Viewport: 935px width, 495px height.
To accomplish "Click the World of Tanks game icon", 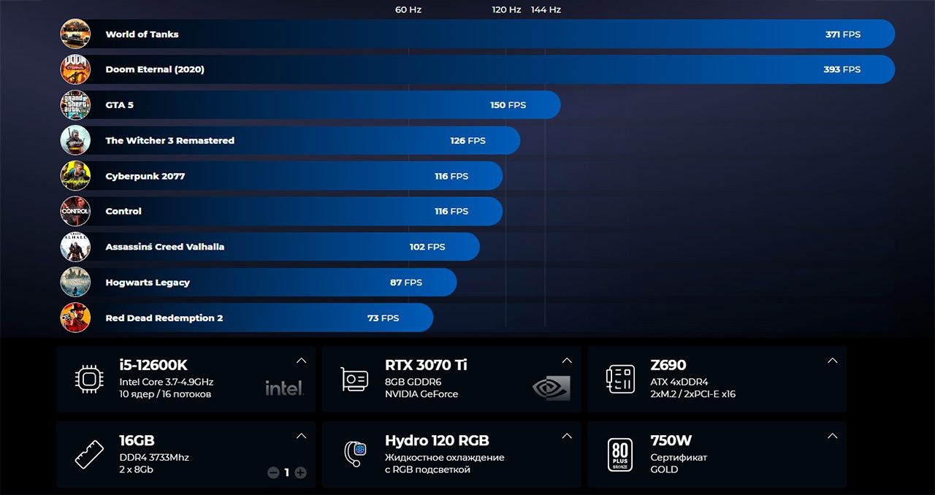I will 75,34.
